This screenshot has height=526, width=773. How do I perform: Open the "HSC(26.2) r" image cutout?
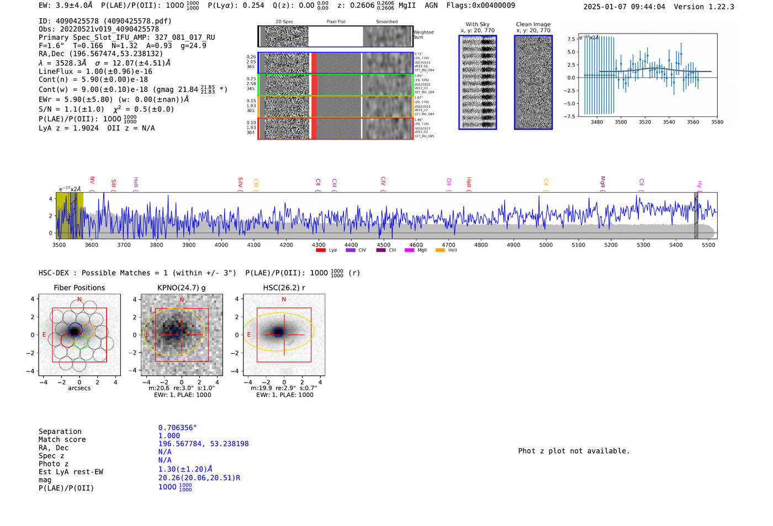[284, 334]
